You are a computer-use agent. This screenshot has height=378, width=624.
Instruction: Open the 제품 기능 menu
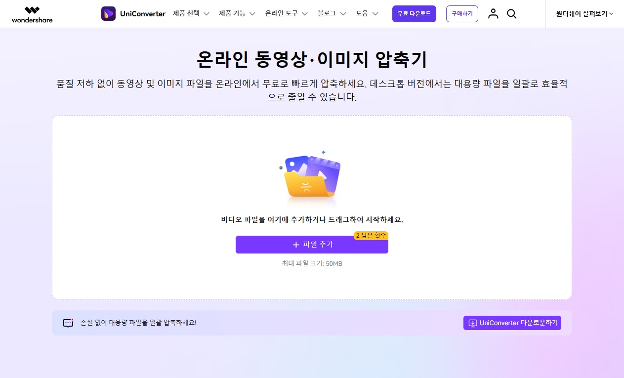pyautogui.click(x=233, y=14)
